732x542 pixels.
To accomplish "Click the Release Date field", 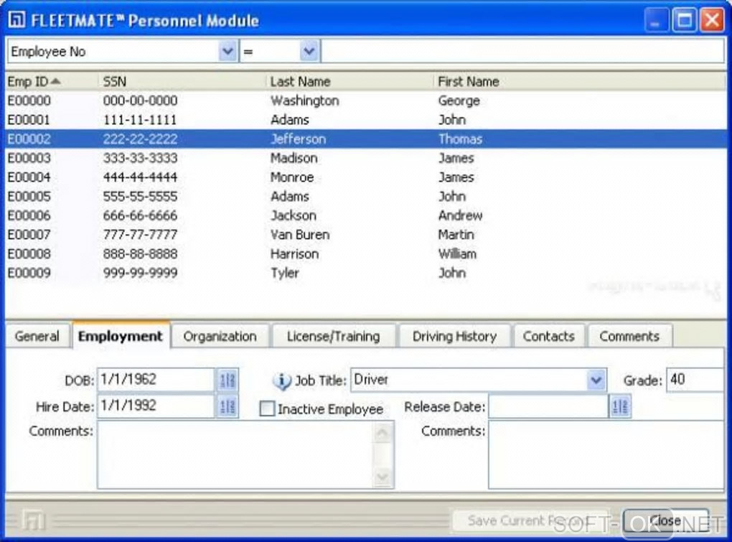I will [x=548, y=406].
